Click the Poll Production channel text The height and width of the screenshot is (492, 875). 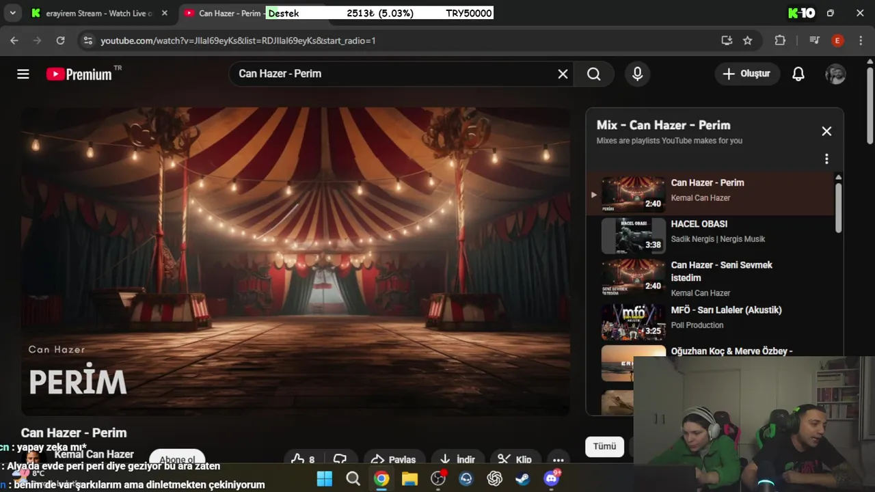click(697, 325)
